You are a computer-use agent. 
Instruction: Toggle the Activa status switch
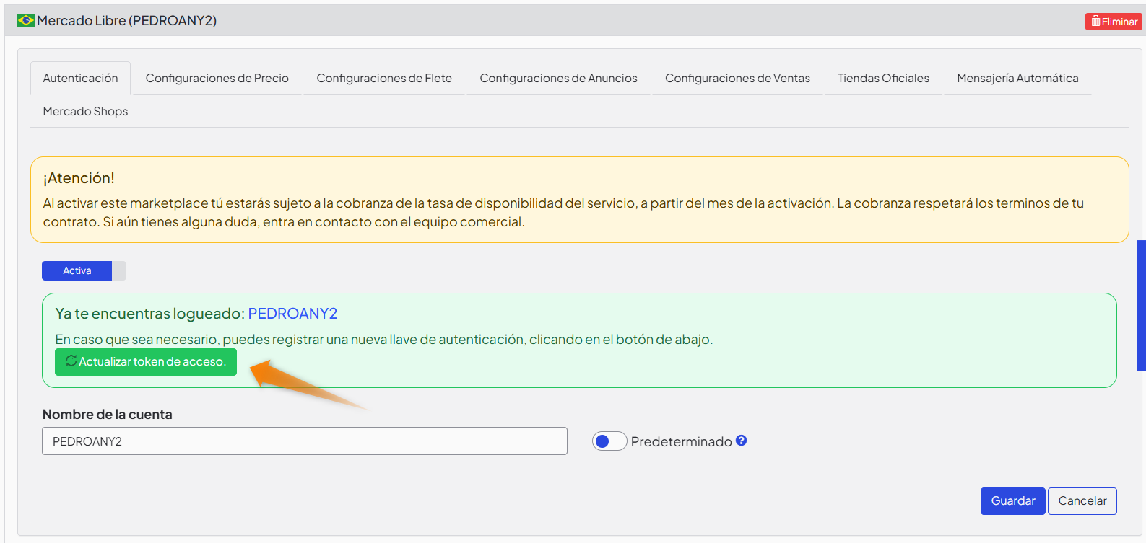84,270
